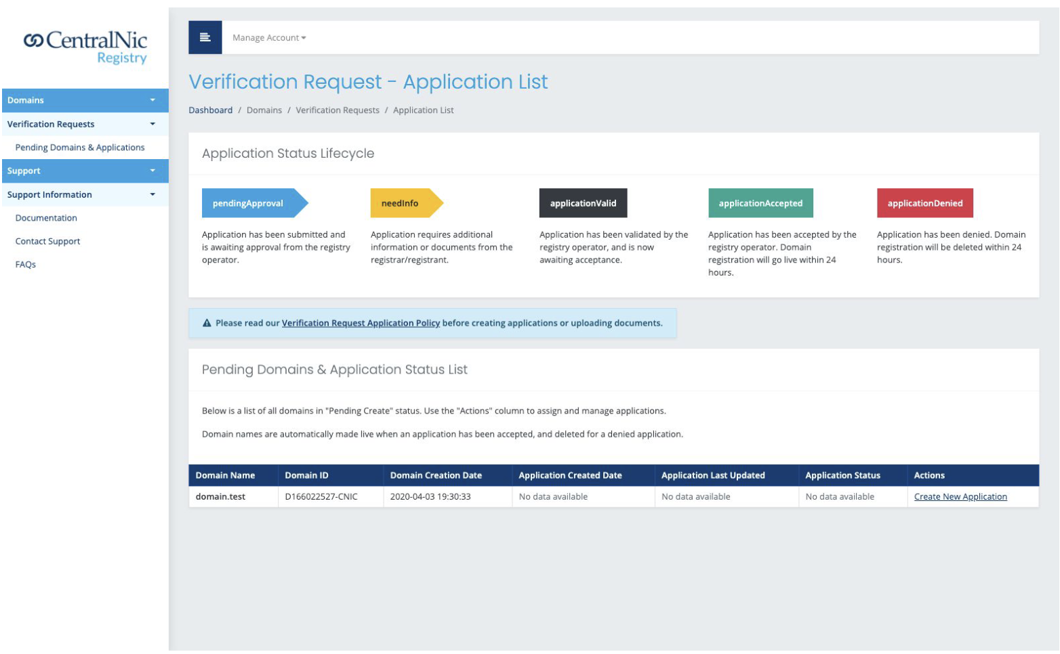The height and width of the screenshot is (654, 1060).
Task: Click the Application List breadcrumb text
Action: click(x=424, y=110)
